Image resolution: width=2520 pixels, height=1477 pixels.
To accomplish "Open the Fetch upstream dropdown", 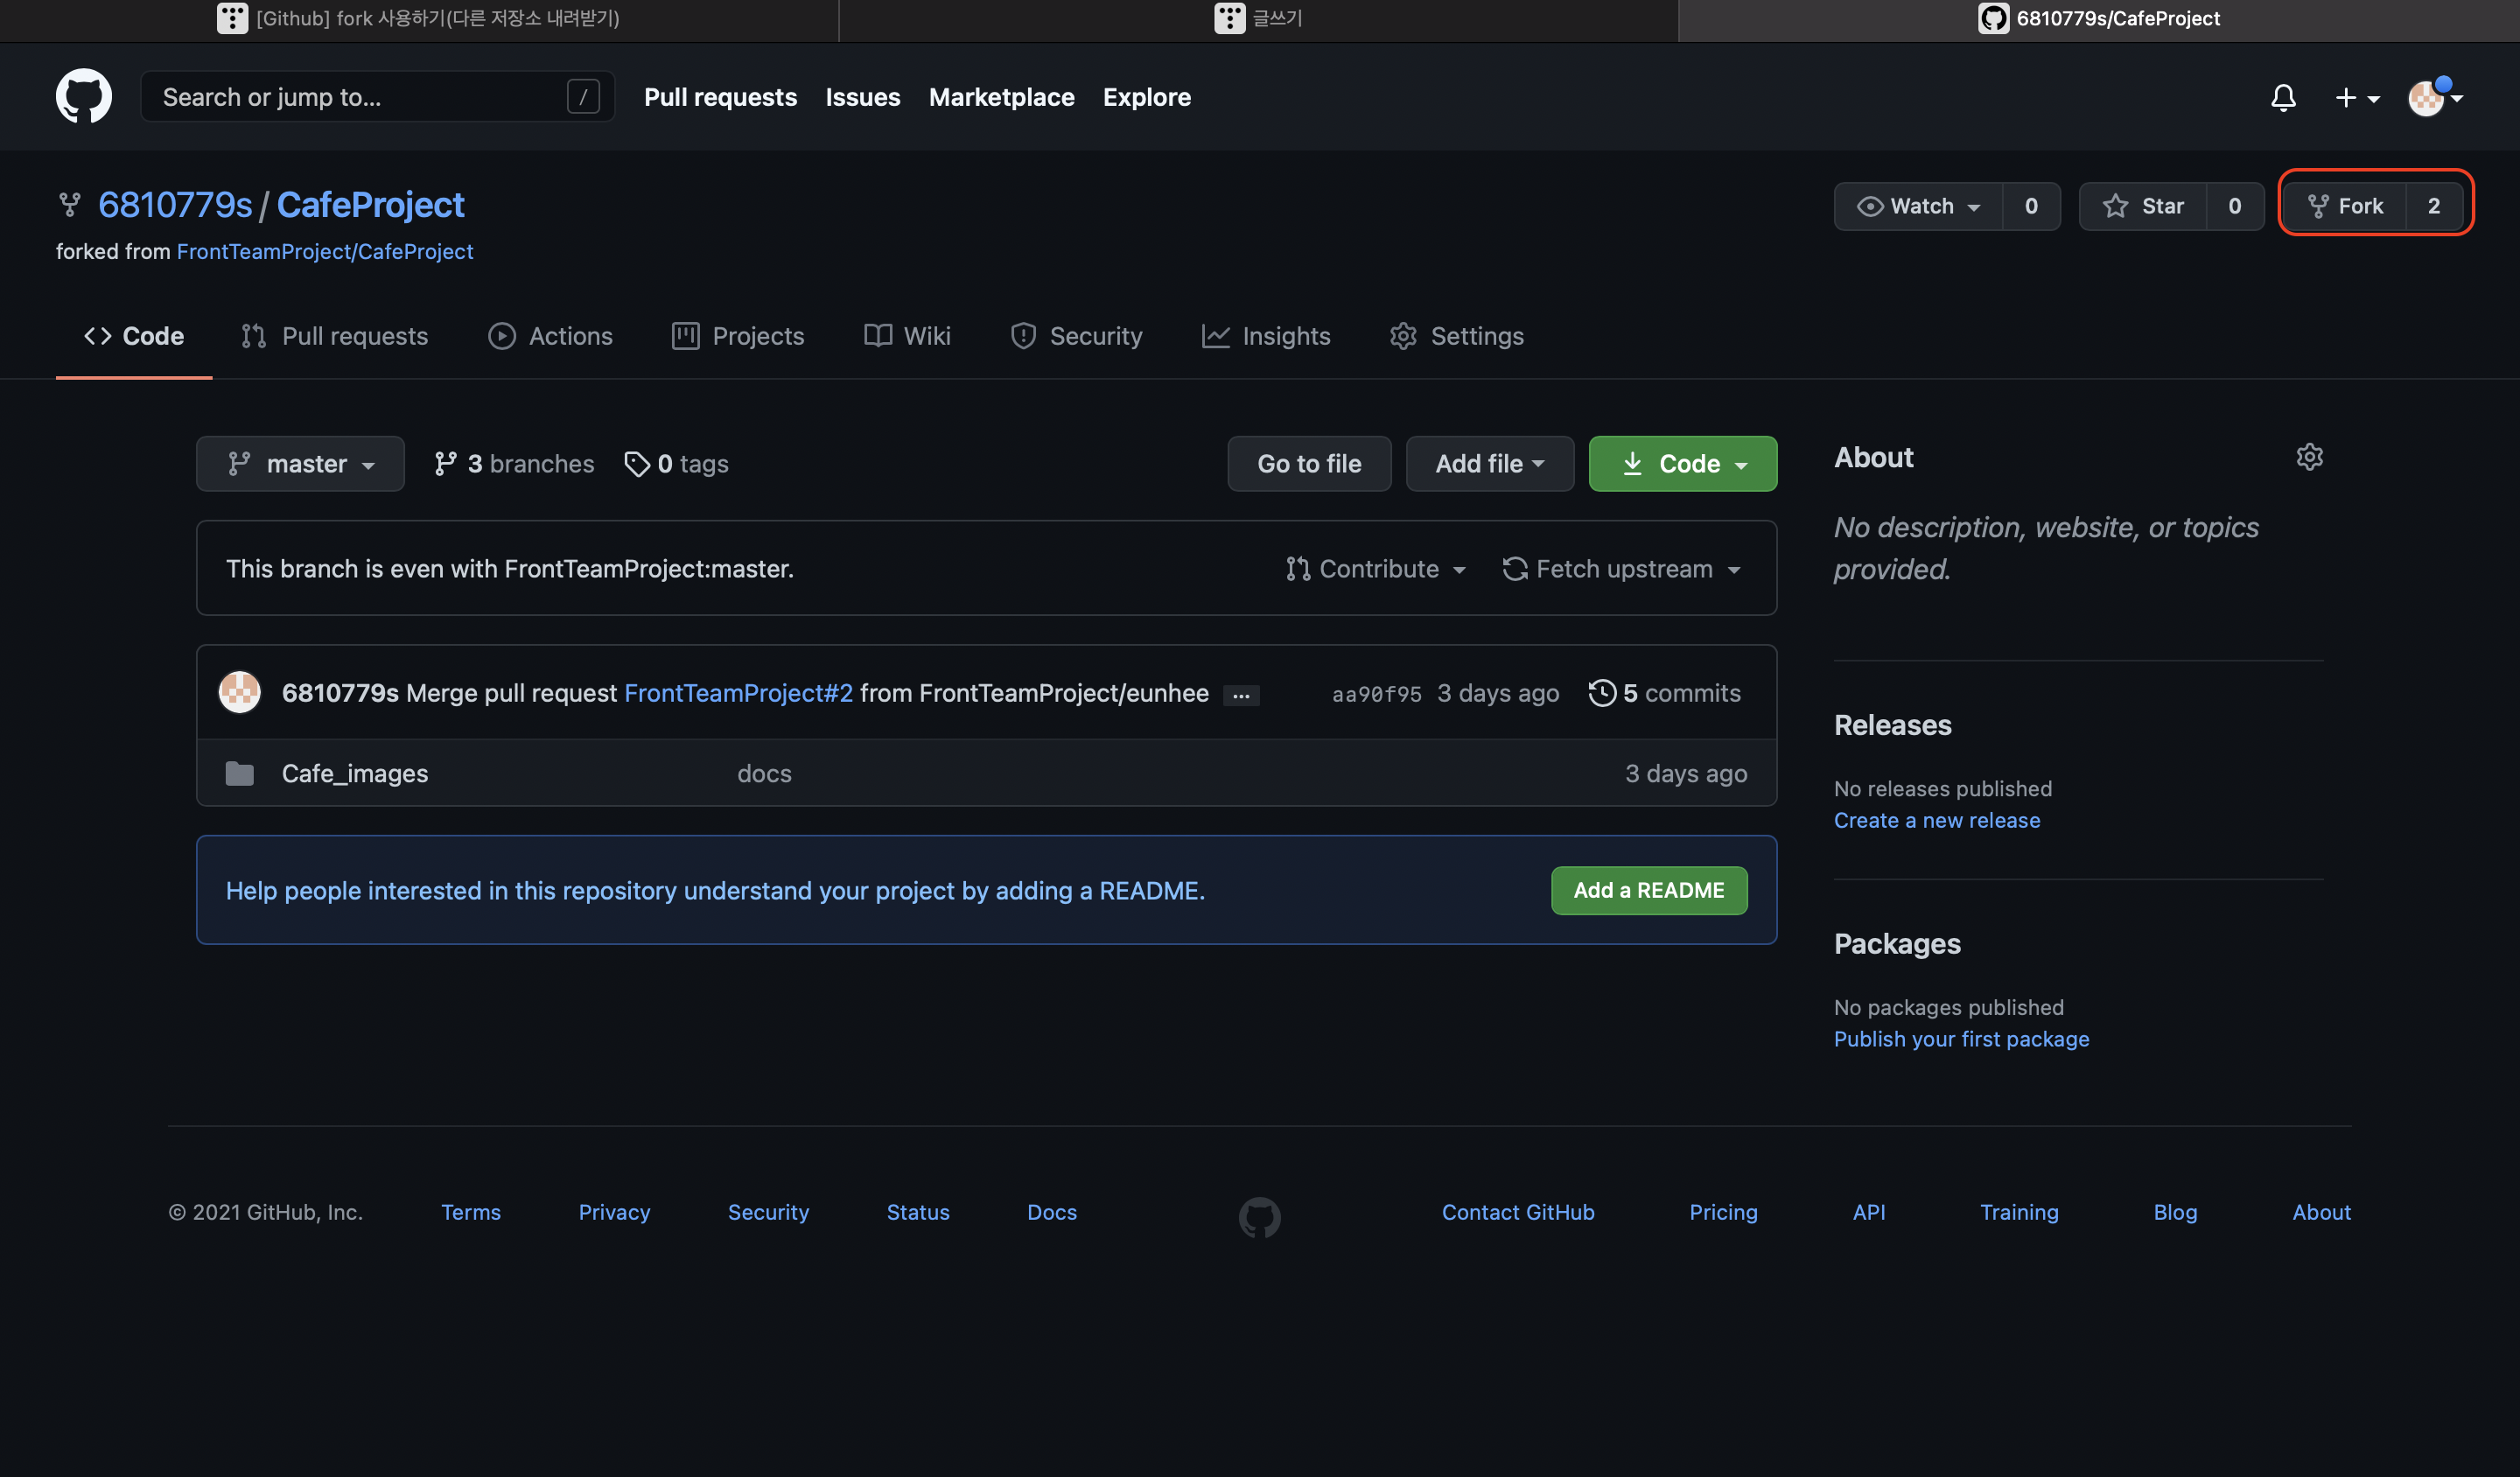I will [x=1621, y=568].
